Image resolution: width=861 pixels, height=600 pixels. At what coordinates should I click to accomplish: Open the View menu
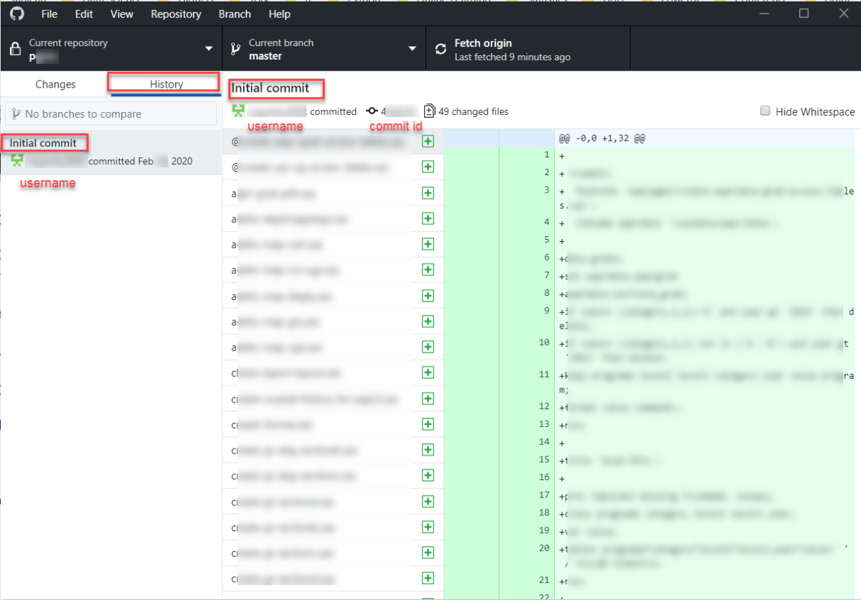click(122, 14)
